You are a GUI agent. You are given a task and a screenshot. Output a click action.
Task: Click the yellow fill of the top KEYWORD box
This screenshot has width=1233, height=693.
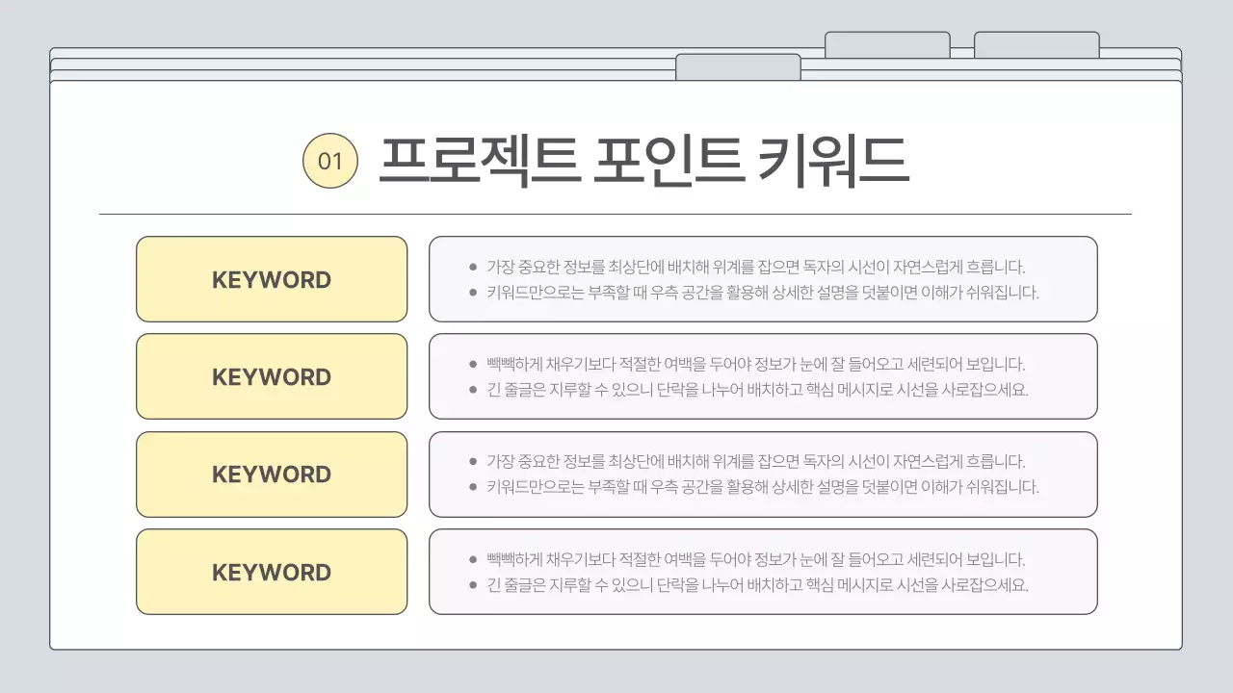coord(272,279)
